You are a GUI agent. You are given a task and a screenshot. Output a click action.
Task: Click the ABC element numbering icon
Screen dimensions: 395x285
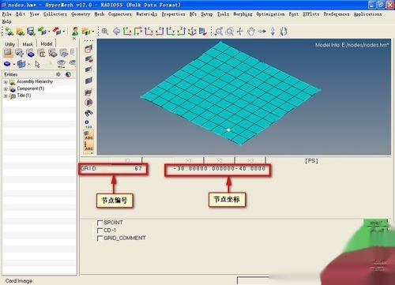88,136
